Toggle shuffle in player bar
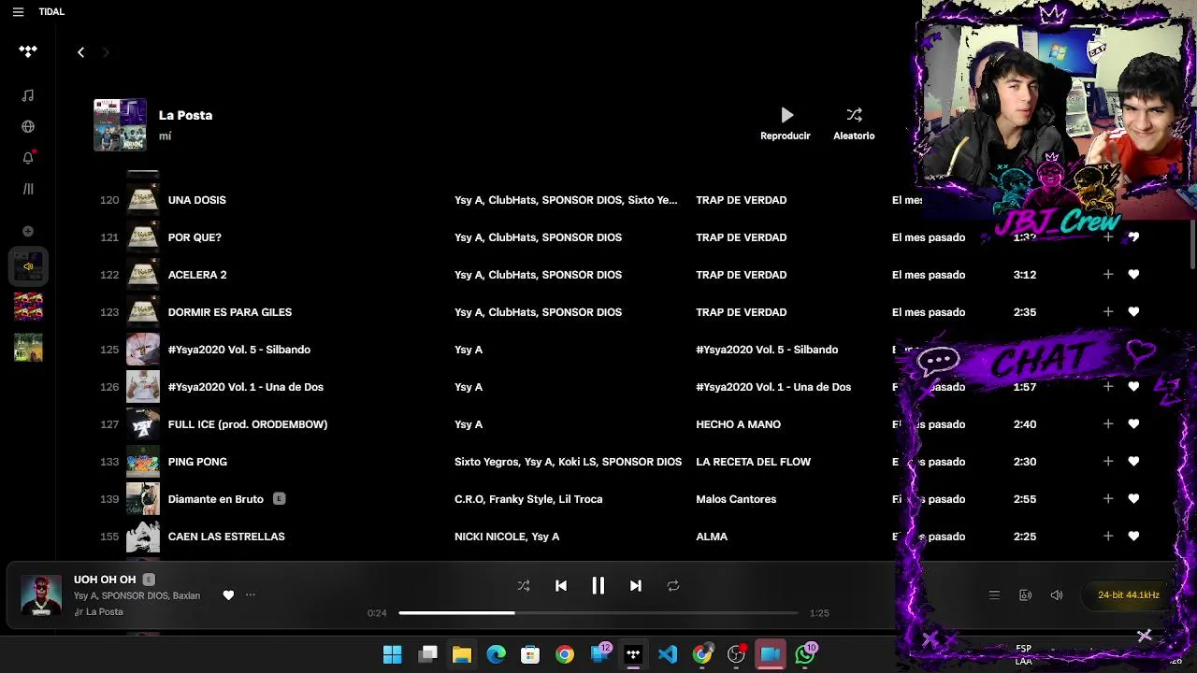 click(x=524, y=586)
